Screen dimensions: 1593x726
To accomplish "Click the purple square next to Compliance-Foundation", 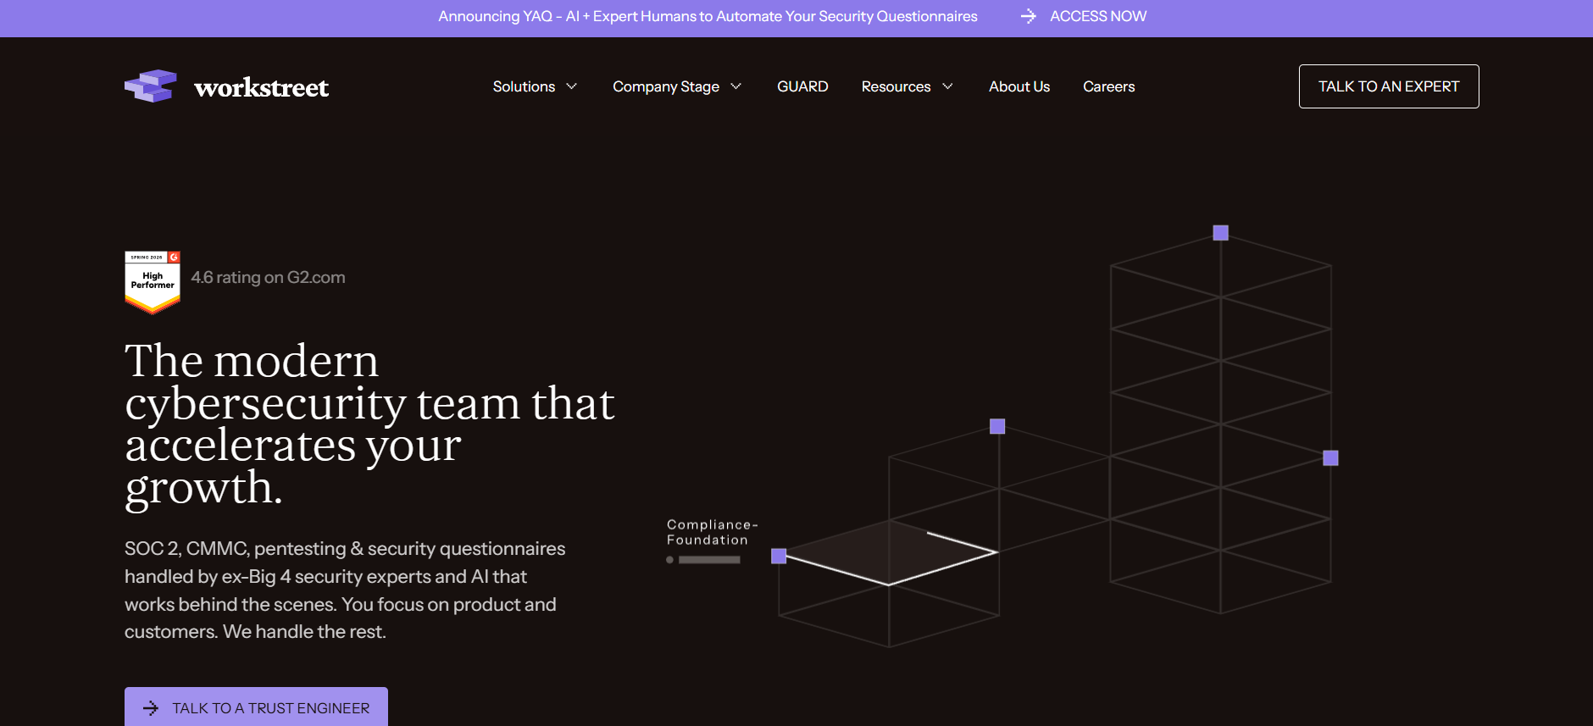I will (779, 556).
